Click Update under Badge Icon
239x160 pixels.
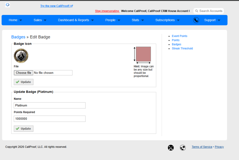(x=24, y=82)
